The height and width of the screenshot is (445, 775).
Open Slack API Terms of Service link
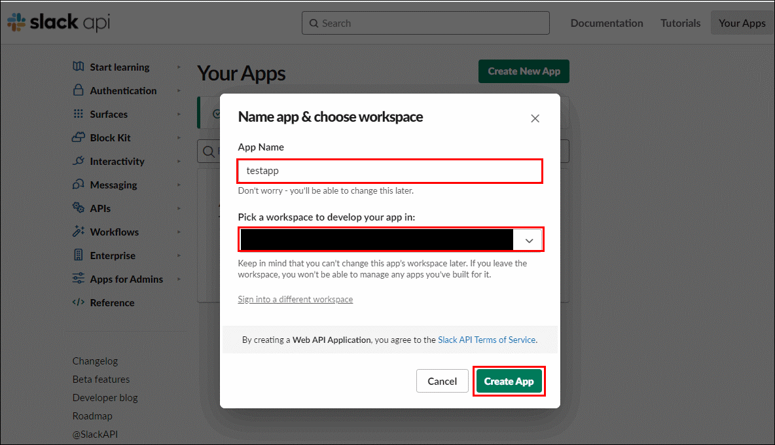486,340
